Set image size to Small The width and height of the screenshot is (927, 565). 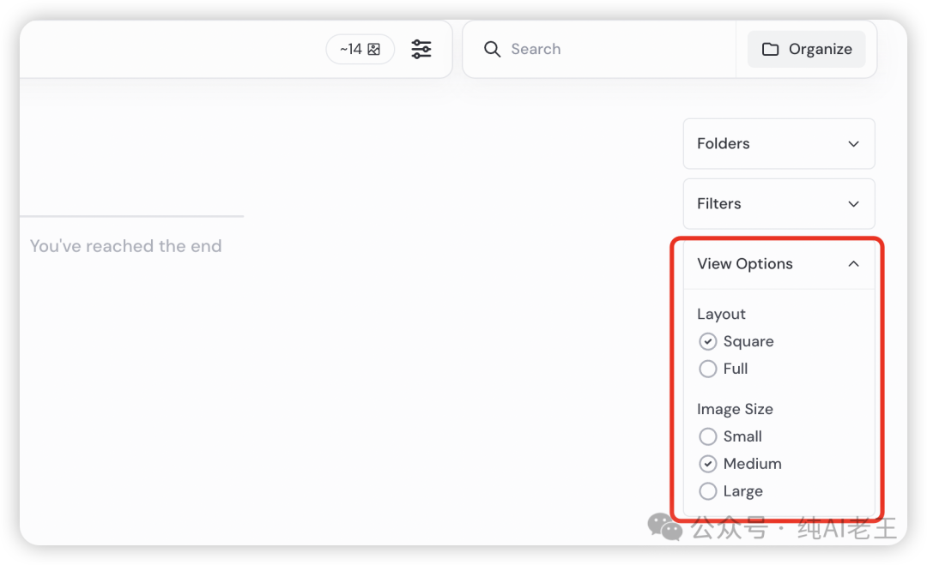tap(708, 436)
